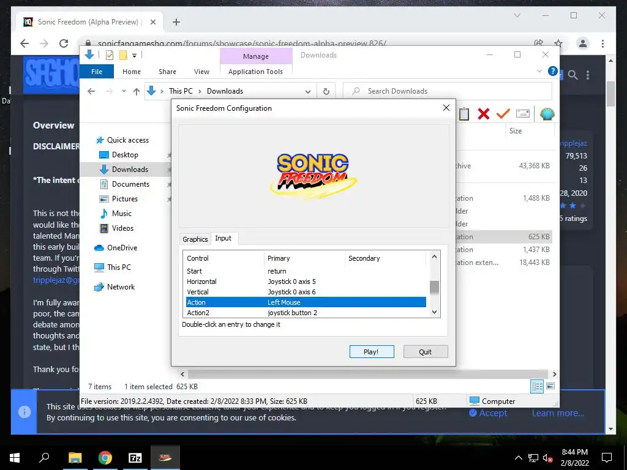
Task: Refresh the Downloads folder view
Action: tap(326, 92)
